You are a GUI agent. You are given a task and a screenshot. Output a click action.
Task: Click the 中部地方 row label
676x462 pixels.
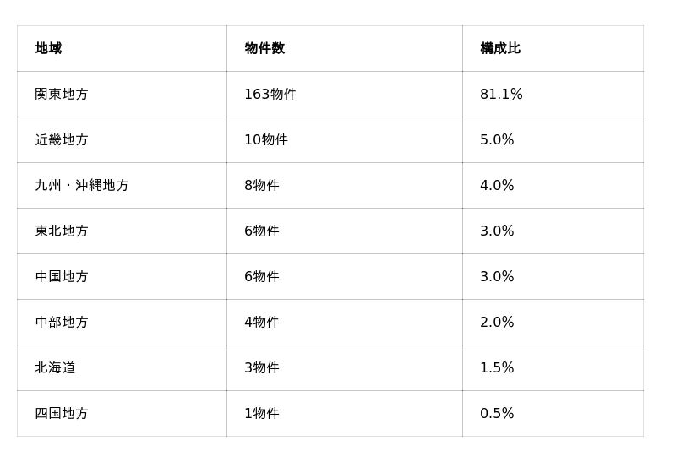point(62,322)
